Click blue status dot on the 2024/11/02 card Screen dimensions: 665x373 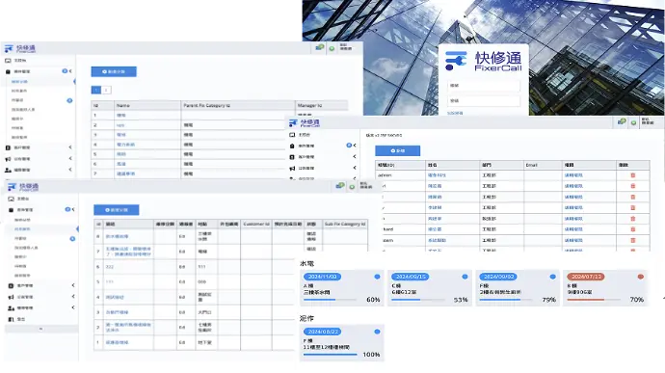tap(377, 277)
